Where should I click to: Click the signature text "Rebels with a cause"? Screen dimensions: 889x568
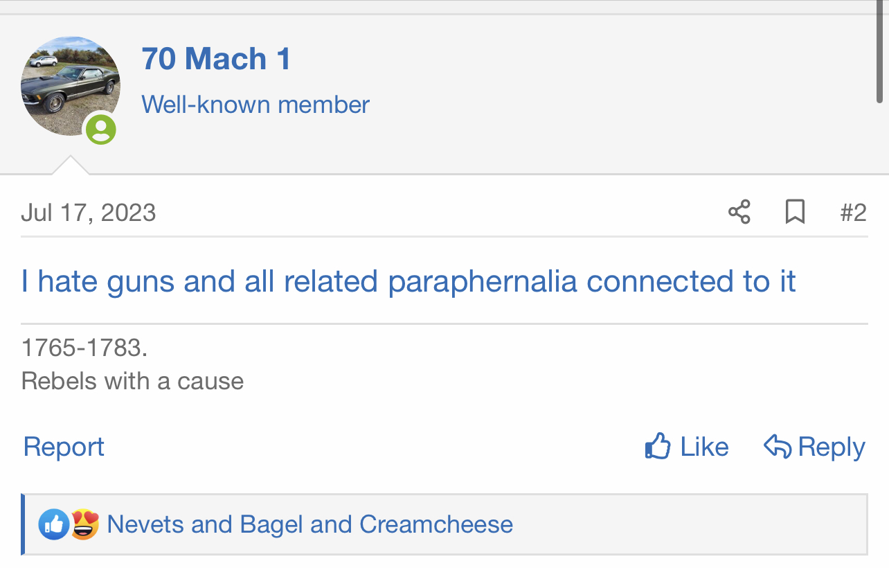coord(132,381)
